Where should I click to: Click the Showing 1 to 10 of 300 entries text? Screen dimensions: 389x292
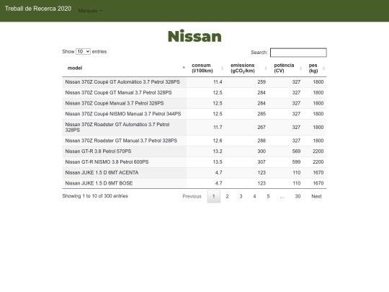coord(95,196)
